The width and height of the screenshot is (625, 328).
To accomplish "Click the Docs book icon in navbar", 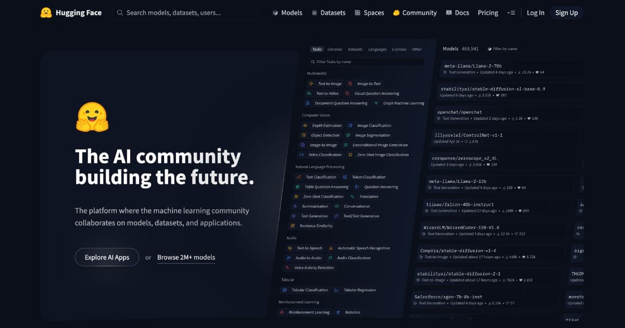I will tap(449, 12).
